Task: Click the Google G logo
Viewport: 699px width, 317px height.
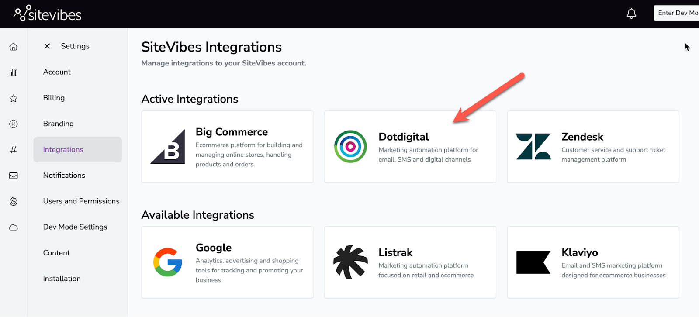Action: pyautogui.click(x=168, y=262)
